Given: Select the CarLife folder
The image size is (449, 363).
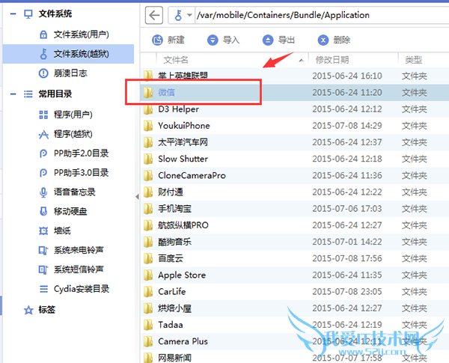Looking at the screenshot, I should pyautogui.click(x=295, y=292).
